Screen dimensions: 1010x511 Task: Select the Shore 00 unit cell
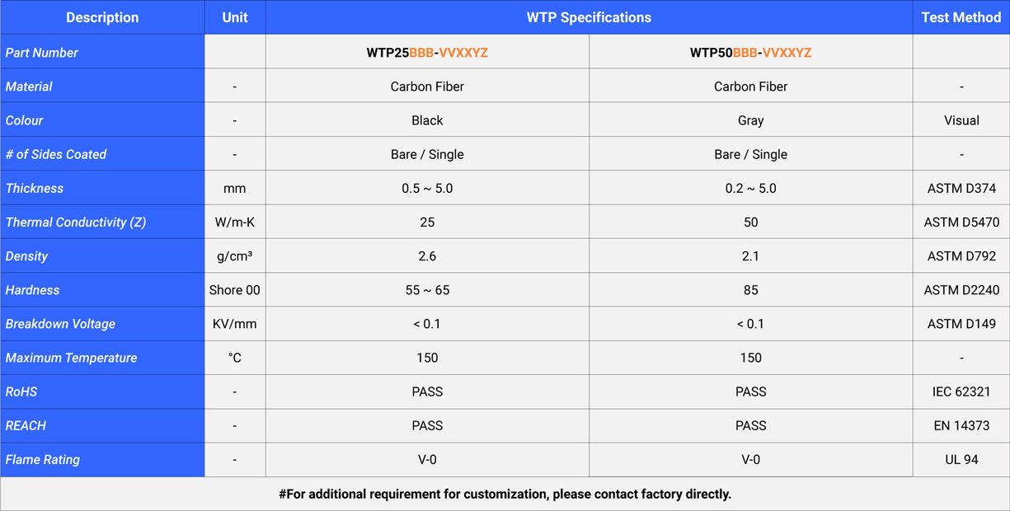pyautogui.click(x=235, y=290)
